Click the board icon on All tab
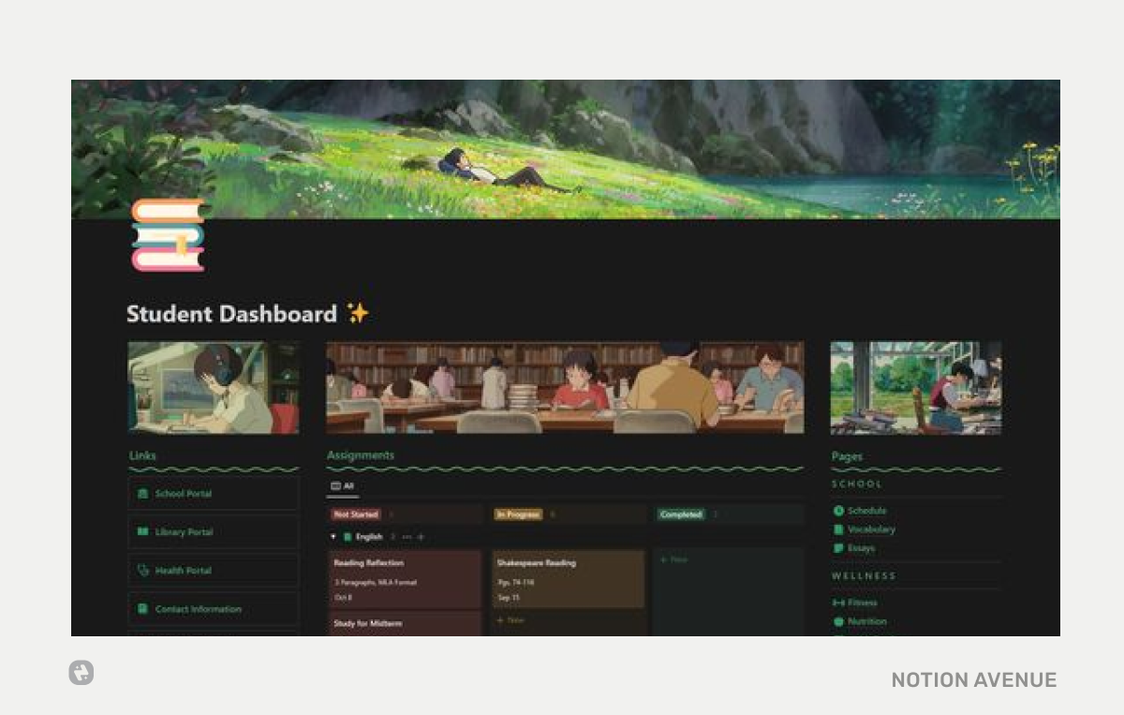Image resolution: width=1124 pixels, height=715 pixels. pyautogui.click(x=335, y=486)
